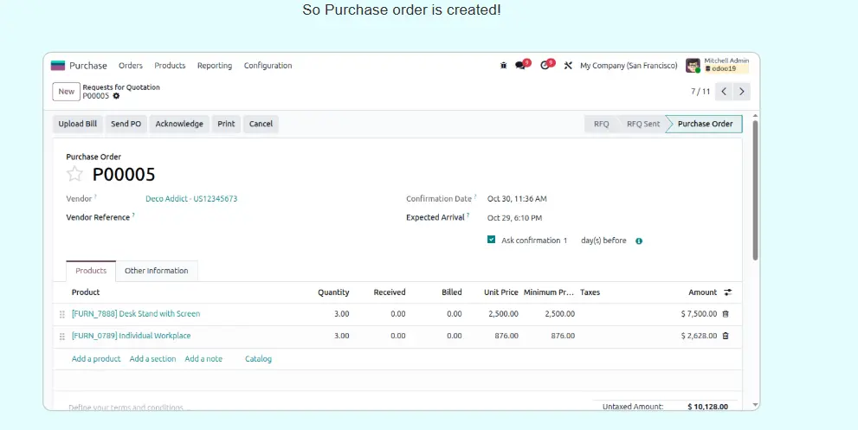Click the Add a product link
Screen dimensions: 858x430
96,359
